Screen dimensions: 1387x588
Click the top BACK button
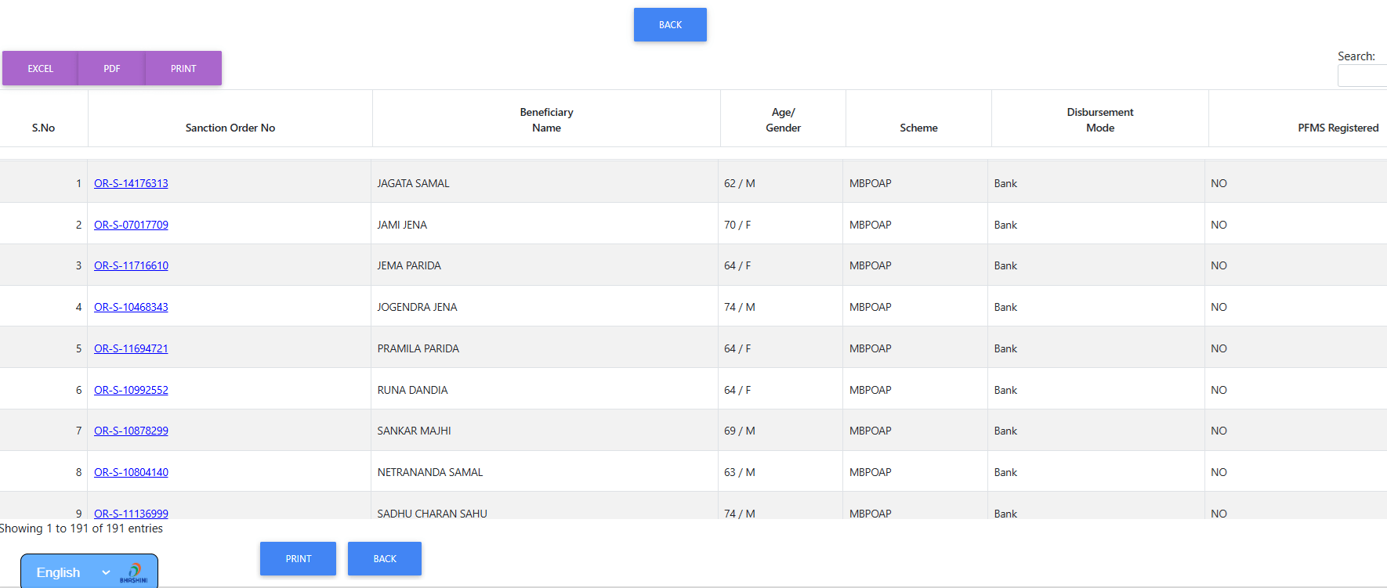tap(670, 25)
